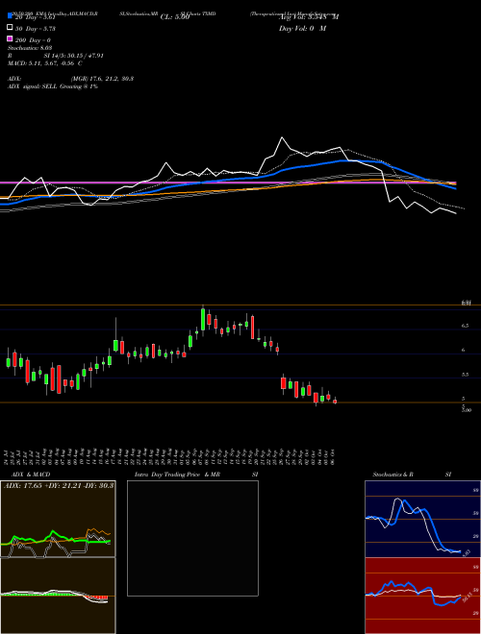Click the 'ADX signal: SELL Growing @ 1%' line
Viewport: 481px width, 634px height.
(53, 86)
